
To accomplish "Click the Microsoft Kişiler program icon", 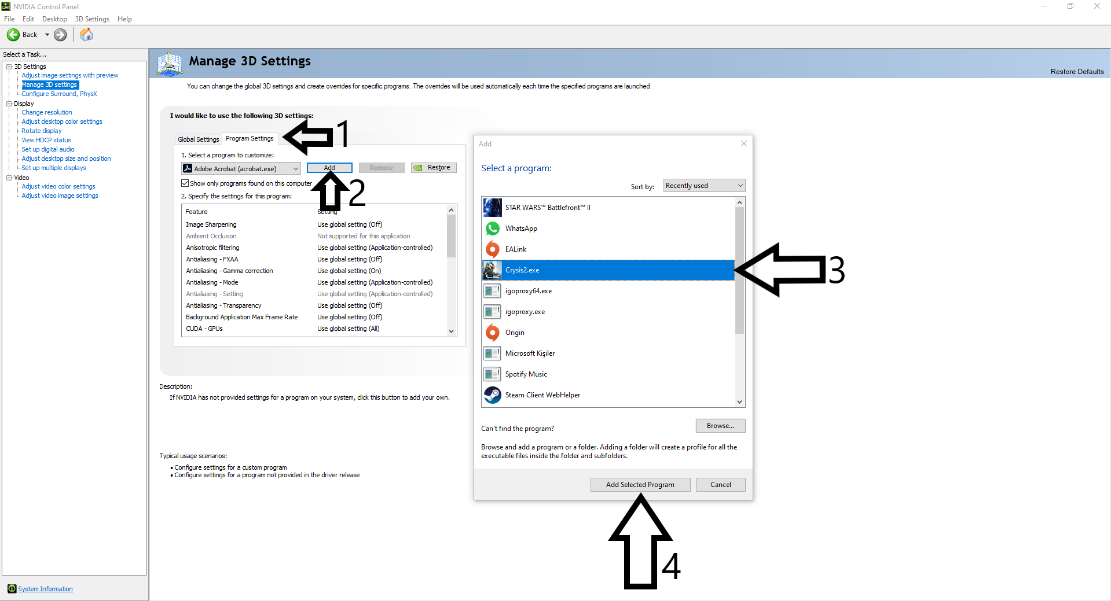I will click(493, 353).
